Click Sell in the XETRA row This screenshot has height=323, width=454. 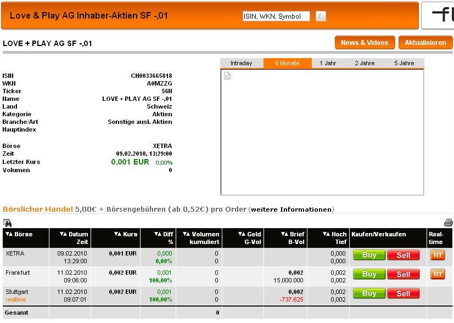(x=403, y=255)
